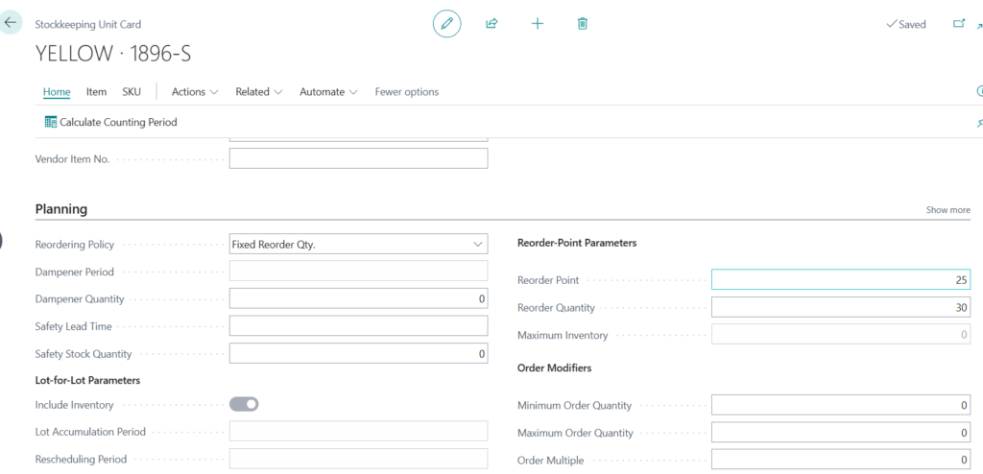The image size is (983, 474).
Task: Click the pin icon on action bar
Action: pyautogui.click(x=978, y=123)
